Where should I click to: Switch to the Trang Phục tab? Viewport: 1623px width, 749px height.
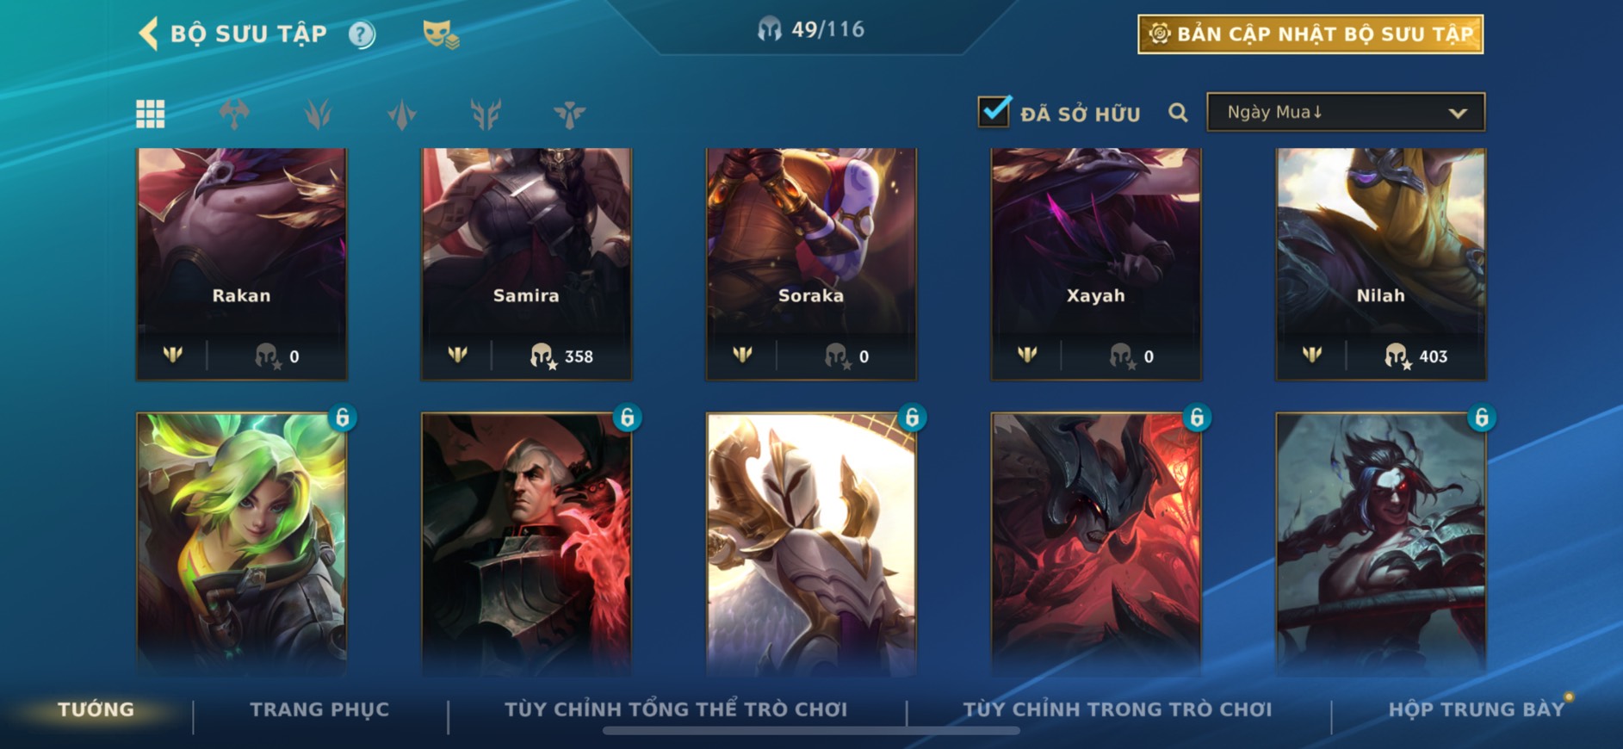(x=319, y=709)
